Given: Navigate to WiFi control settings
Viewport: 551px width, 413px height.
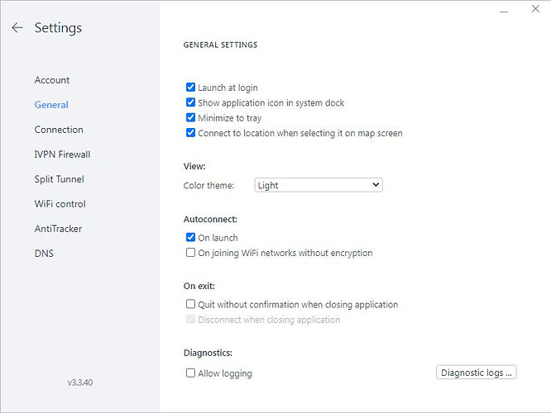Looking at the screenshot, I should pyautogui.click(x=60, y=204).
